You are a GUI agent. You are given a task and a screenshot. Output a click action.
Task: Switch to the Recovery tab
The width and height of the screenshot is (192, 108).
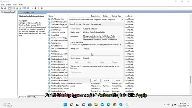[x=86, y=24]
